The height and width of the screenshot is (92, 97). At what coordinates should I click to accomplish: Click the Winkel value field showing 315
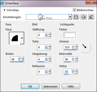pyautogui.click(x=68, y=47)
